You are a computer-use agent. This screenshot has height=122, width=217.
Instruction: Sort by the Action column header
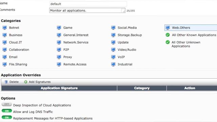[192, 88]
